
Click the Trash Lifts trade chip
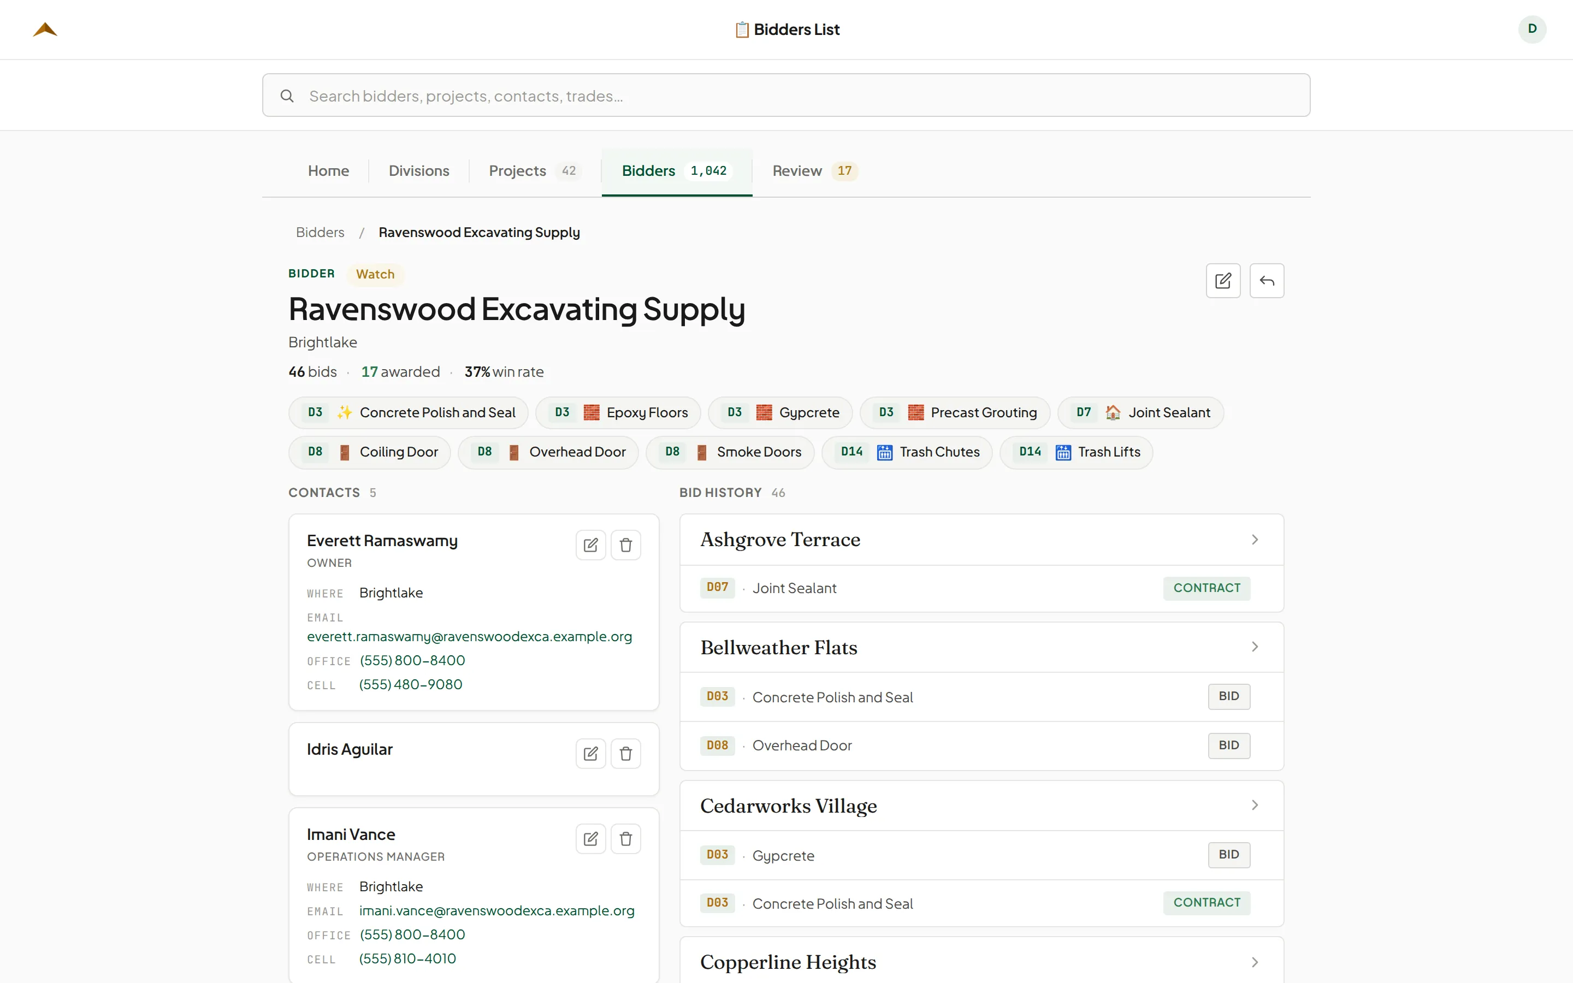click(x=1077, y=453)
